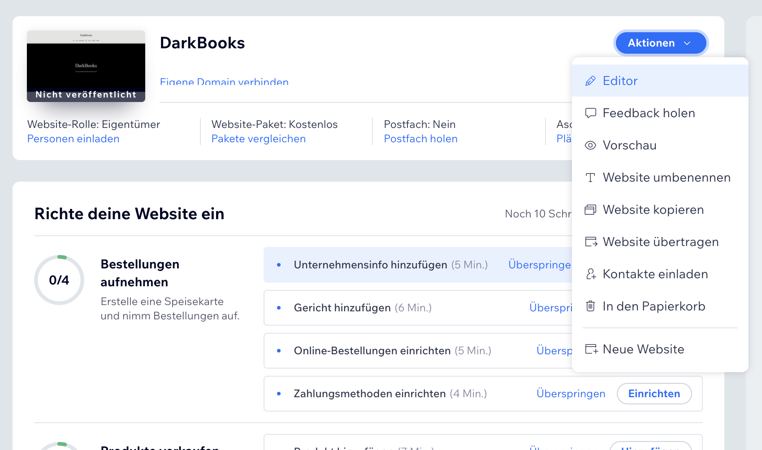
Task: Click the pencil icon next to Editor
Action: click(590, 81)
